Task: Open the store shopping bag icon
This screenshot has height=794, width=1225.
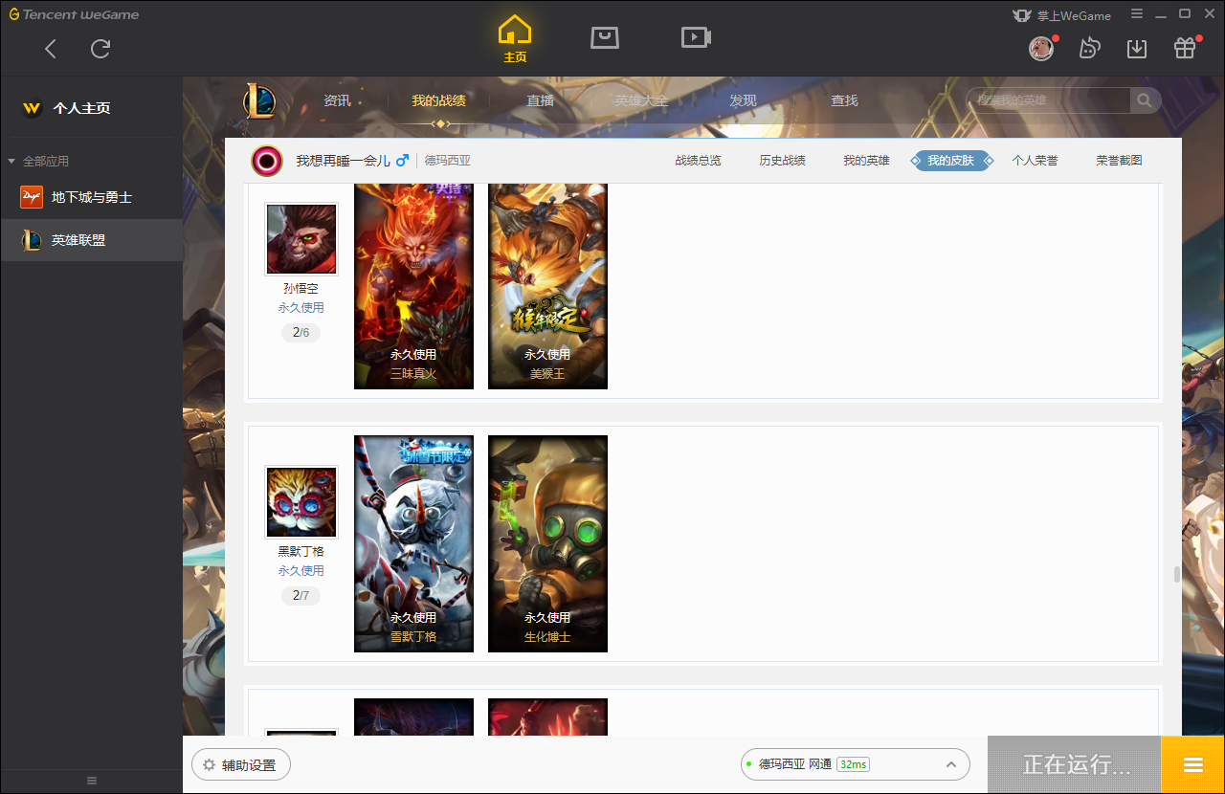Action: point(605,37)
